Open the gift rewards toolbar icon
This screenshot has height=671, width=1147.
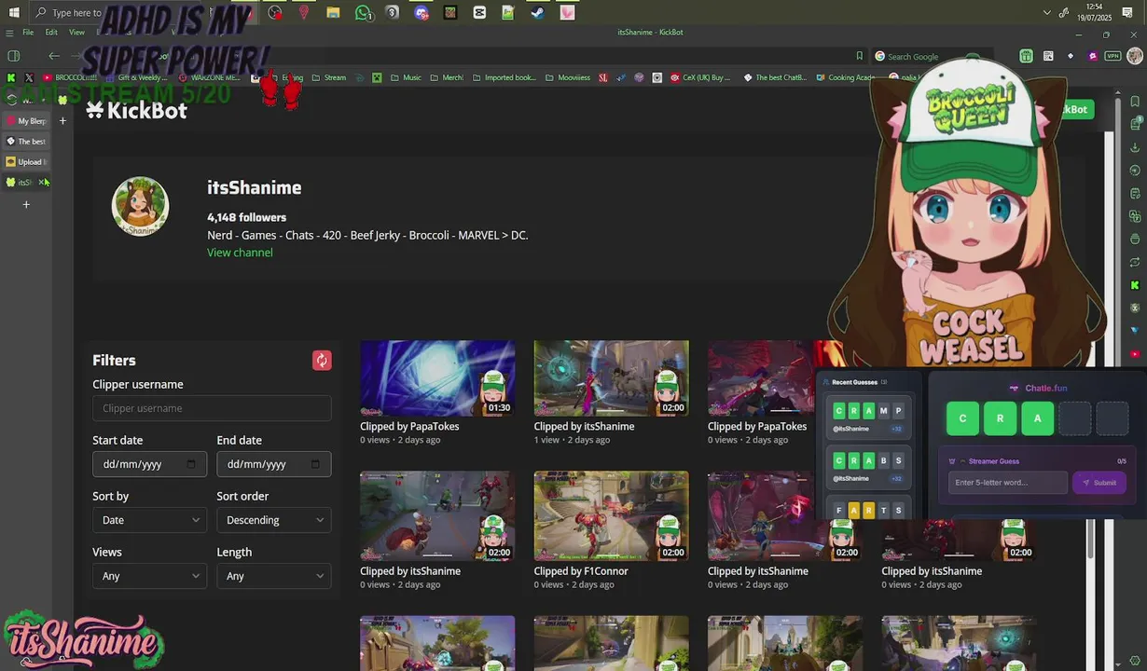tap(1026, 56)
